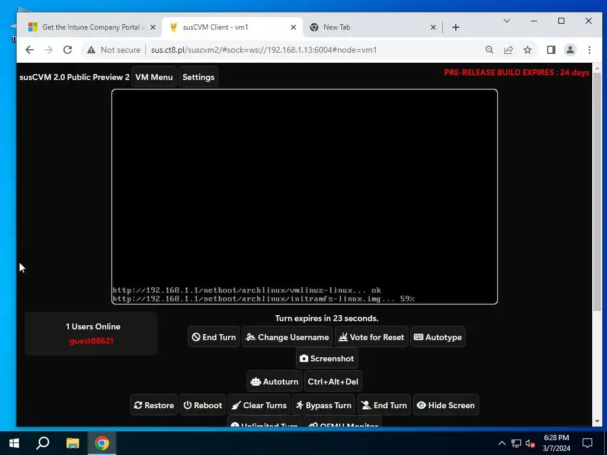Open the Chrome three-dot menu
This screenshot has height=455, width=607.
(x=589, y=50)
